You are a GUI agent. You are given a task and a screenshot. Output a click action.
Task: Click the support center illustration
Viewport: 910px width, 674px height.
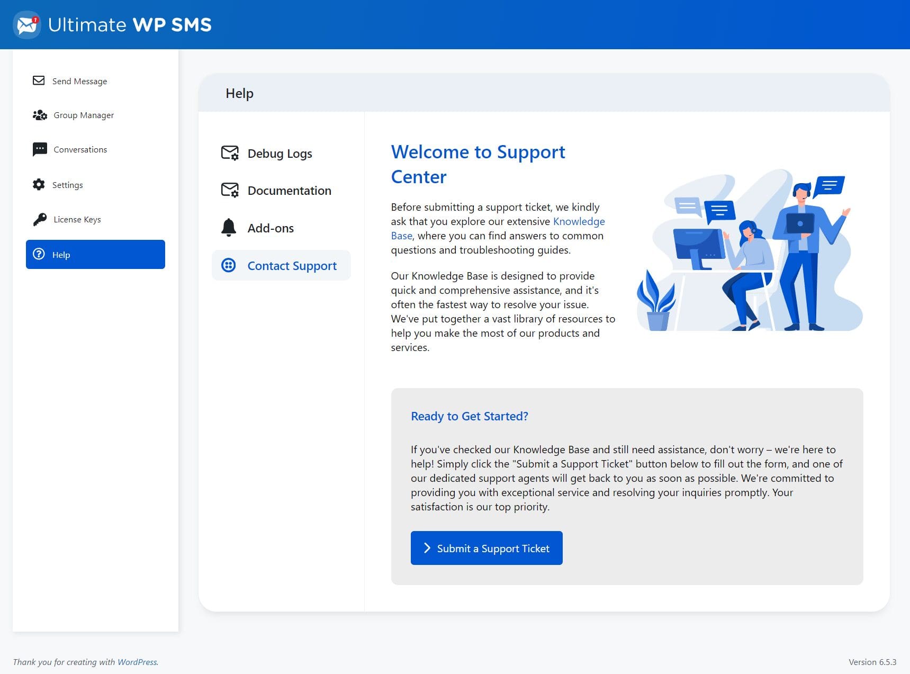(749, 250)
